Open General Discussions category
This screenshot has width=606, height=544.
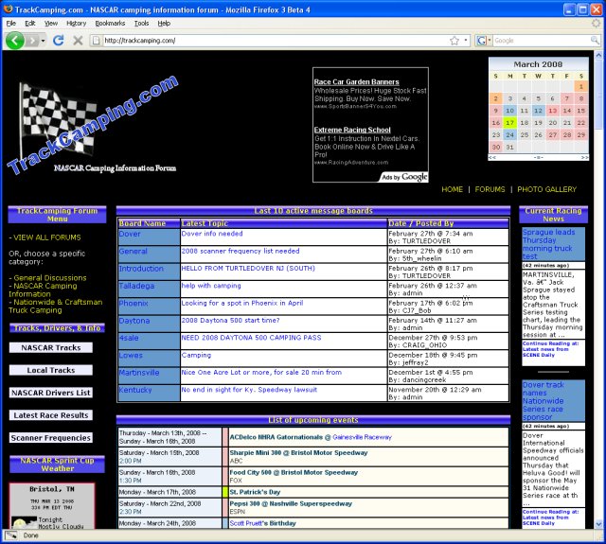50,278
